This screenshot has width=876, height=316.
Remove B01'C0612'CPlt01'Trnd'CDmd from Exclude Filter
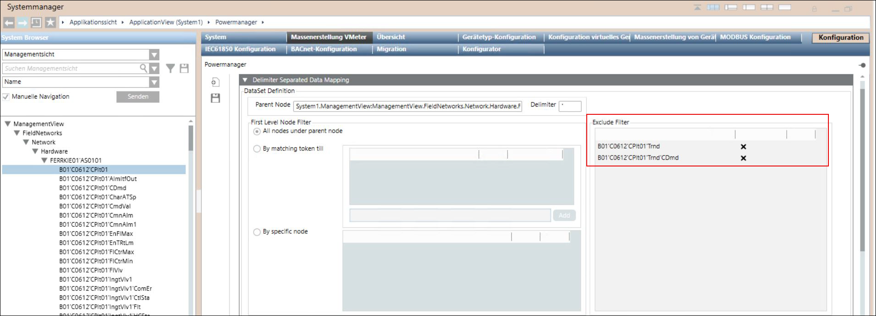743,158
